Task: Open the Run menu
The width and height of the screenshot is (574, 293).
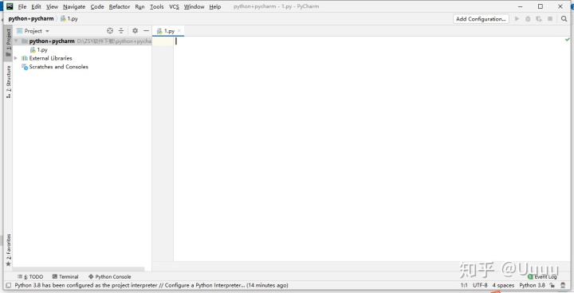Action: 140,6
